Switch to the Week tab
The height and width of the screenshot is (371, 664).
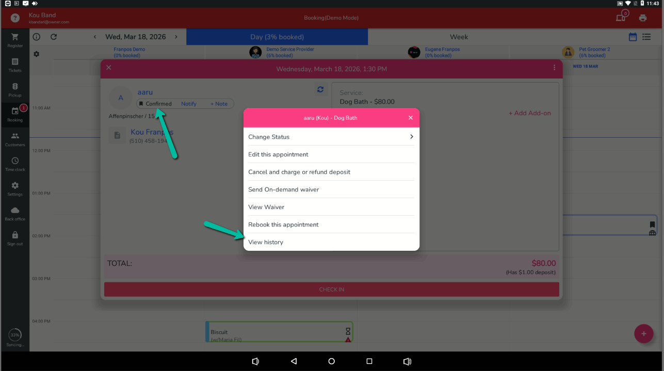459,37
